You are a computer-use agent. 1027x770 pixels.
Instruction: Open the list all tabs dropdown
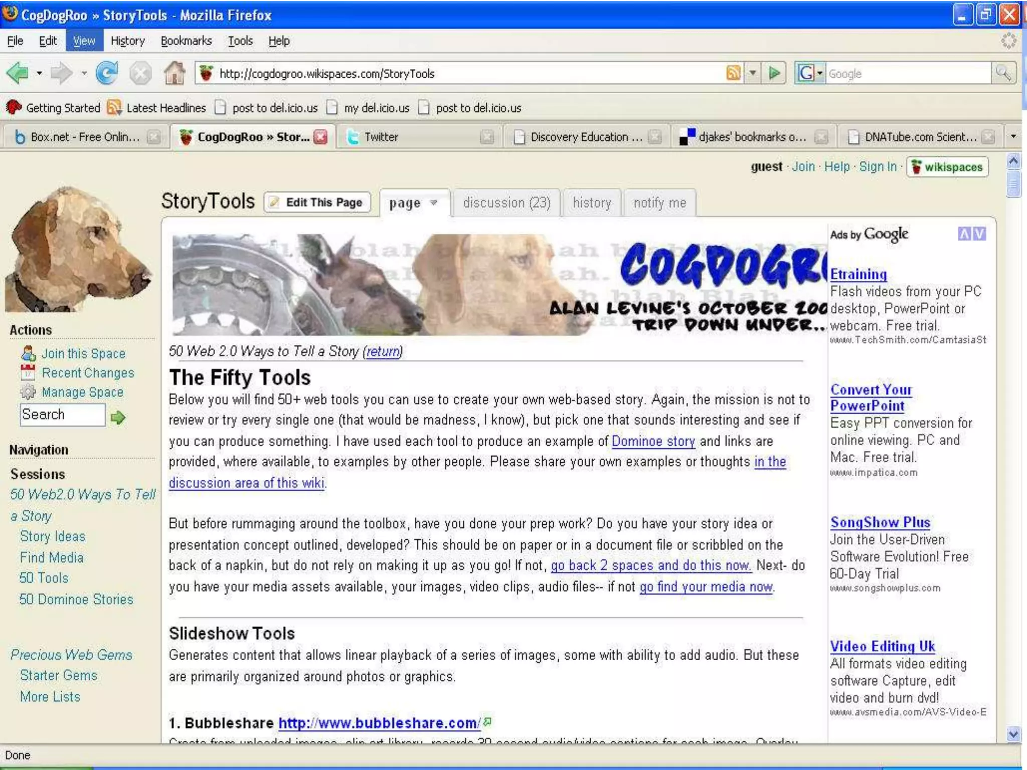(1013, 136)
